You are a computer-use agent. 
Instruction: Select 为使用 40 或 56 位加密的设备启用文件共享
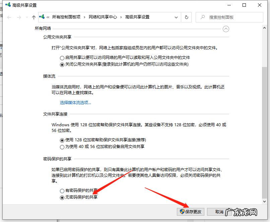pyautogui.click(x=62, y=147)
